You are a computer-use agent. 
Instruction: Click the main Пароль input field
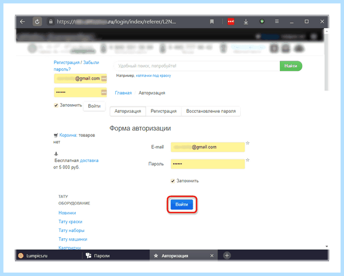[x=208, y=164]
